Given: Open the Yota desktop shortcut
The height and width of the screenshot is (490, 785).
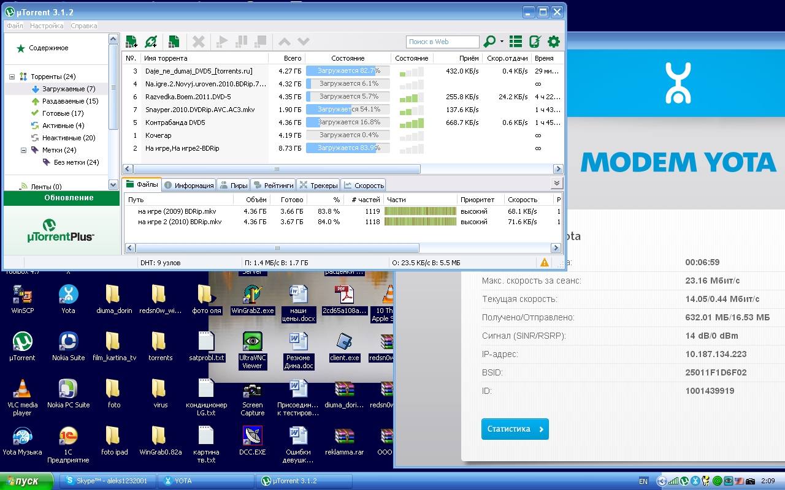Looking at the screenshot, I should coord(68,300).
